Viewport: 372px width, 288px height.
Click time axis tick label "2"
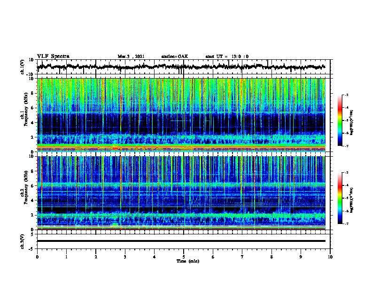coord(96,257)
